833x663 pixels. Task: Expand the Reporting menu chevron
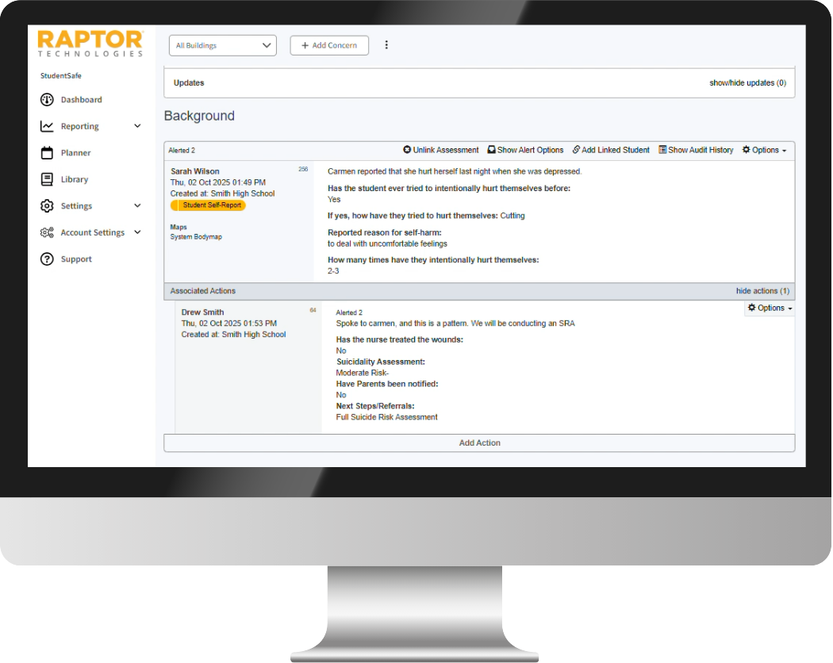point(137,126)
